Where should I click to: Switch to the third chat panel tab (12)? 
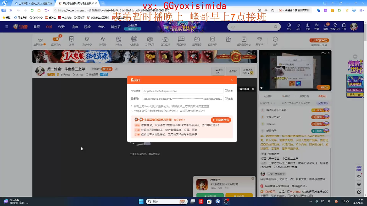point(304,96)
